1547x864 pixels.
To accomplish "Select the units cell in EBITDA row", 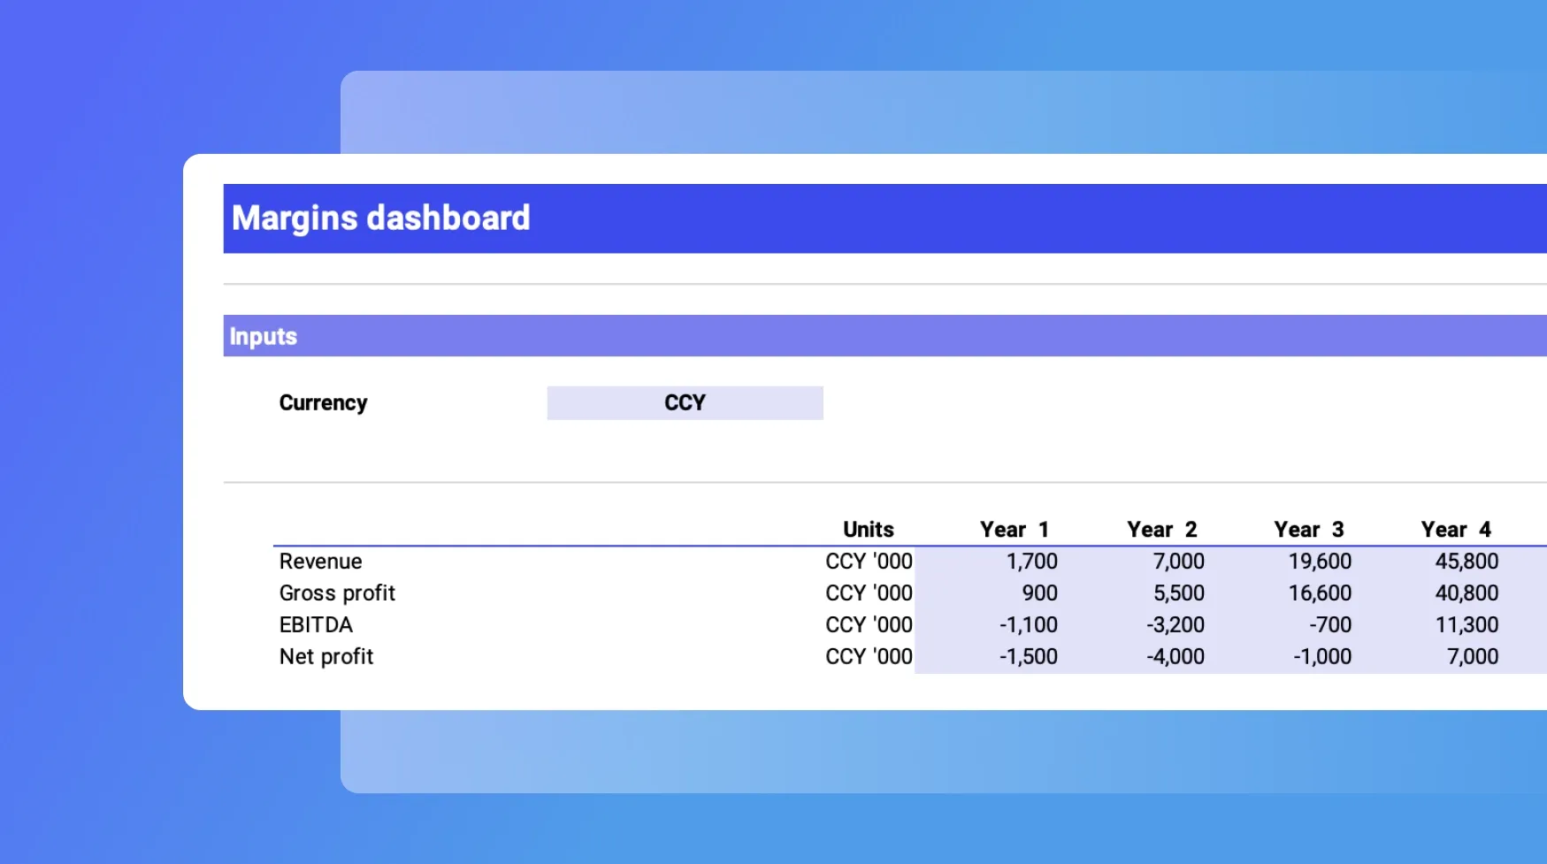I will (869, 625).
